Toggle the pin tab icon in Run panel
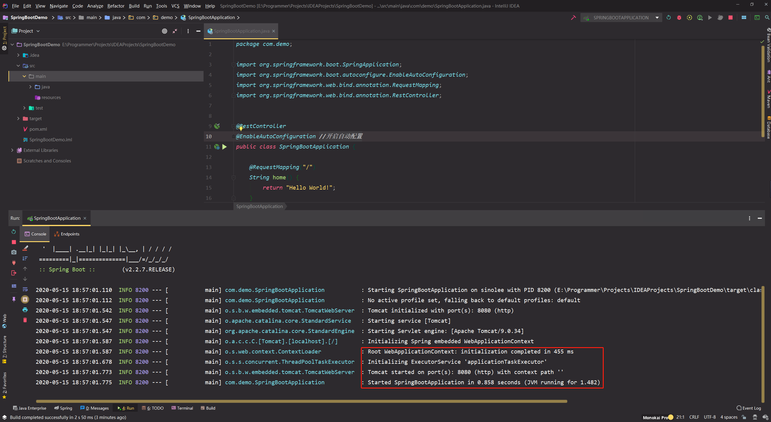 tap(14, 299)
